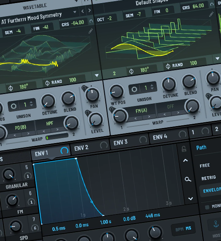Viewport: 221px width, 241px height.
Task: Click left oscillator warp 2 knob
Action: [x=71, y=123]
